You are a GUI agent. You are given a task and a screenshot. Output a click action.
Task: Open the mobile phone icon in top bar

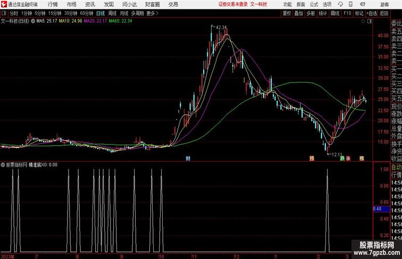350,4
